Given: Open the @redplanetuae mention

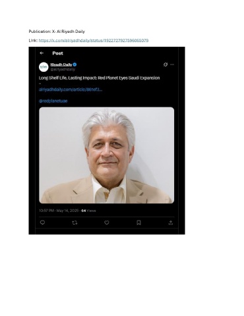Looking at the screenshot, I should coord(53,101).
